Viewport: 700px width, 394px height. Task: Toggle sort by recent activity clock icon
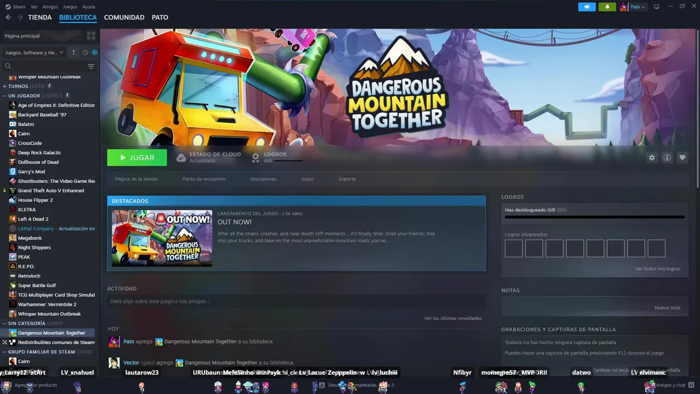(85, 53)
